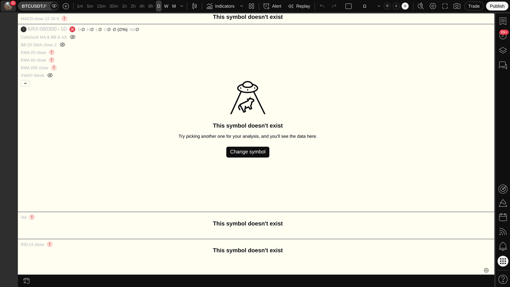Add a symbol to compare with plus icon
The height and width of the screenshot is (287, 510).
coord(66,6)
